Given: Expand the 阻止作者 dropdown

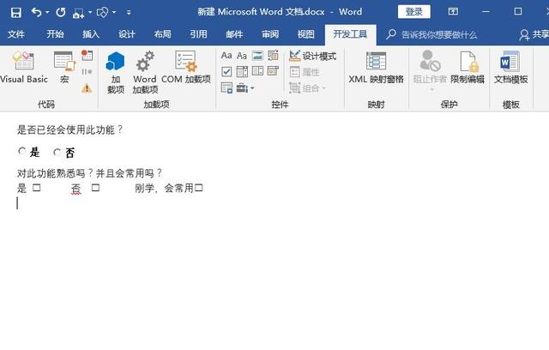Looking at the screenshot, I should pyautogui.click(x=431, y=88).
